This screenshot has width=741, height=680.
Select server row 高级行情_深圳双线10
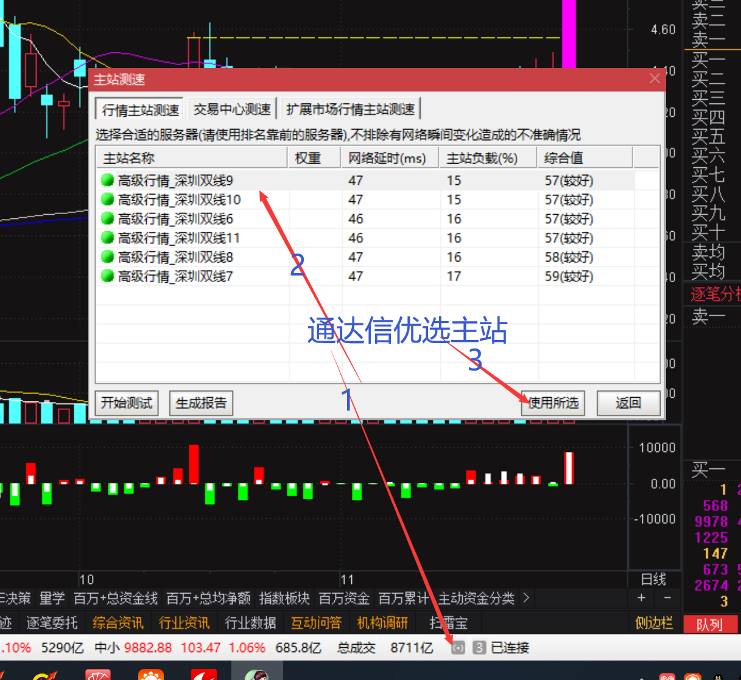click(366, 199)
